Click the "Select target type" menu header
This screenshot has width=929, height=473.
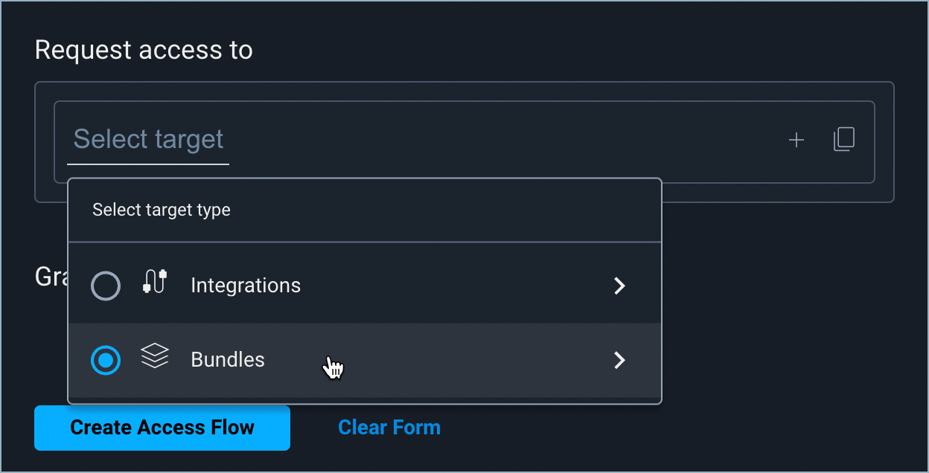(162, 210)
